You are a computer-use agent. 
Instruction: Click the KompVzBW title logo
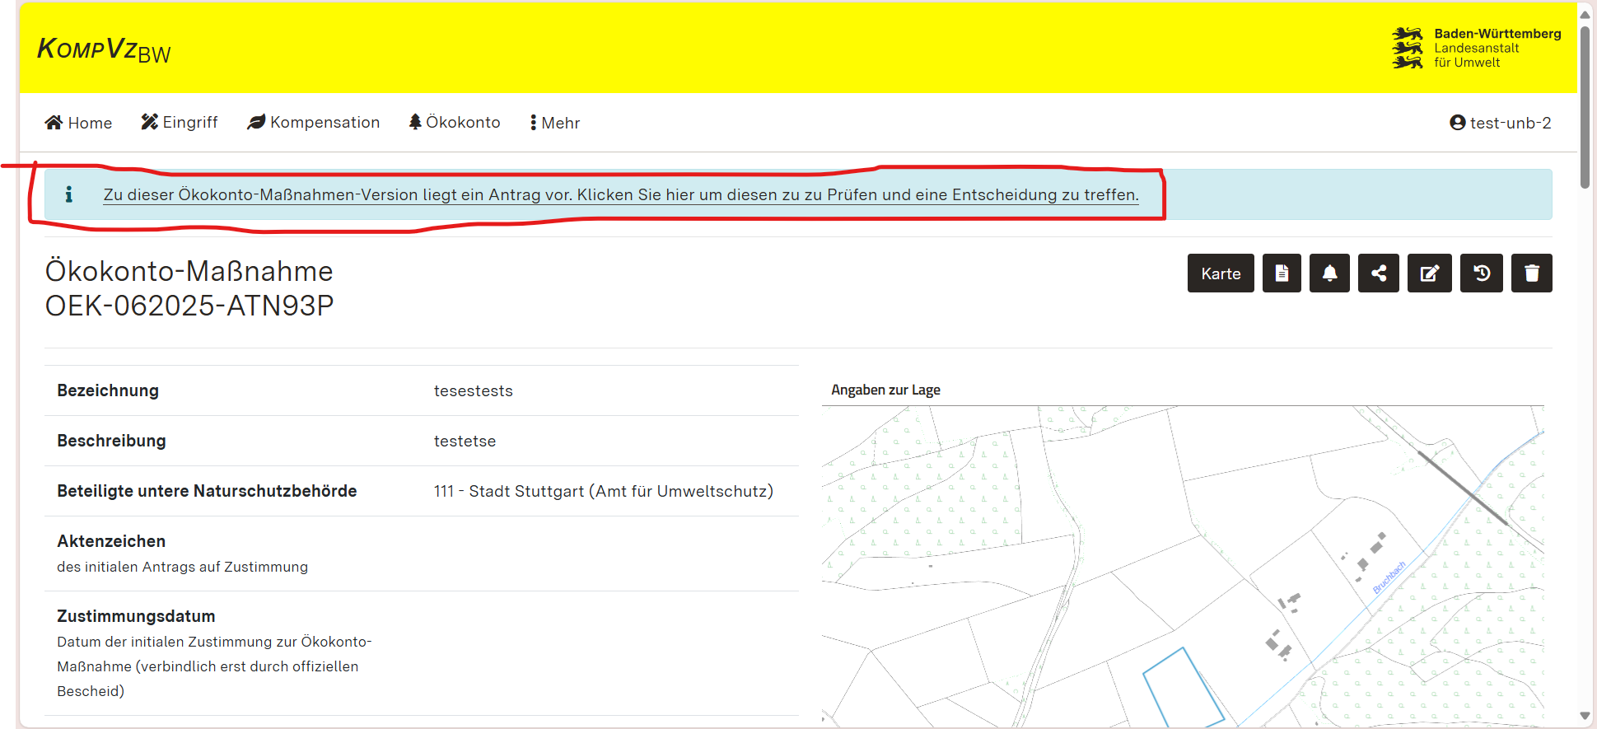[104, 49]
